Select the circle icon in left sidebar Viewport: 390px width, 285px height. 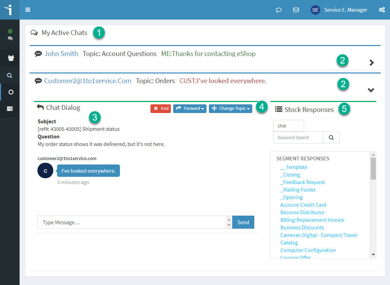[x=11, y=92]
